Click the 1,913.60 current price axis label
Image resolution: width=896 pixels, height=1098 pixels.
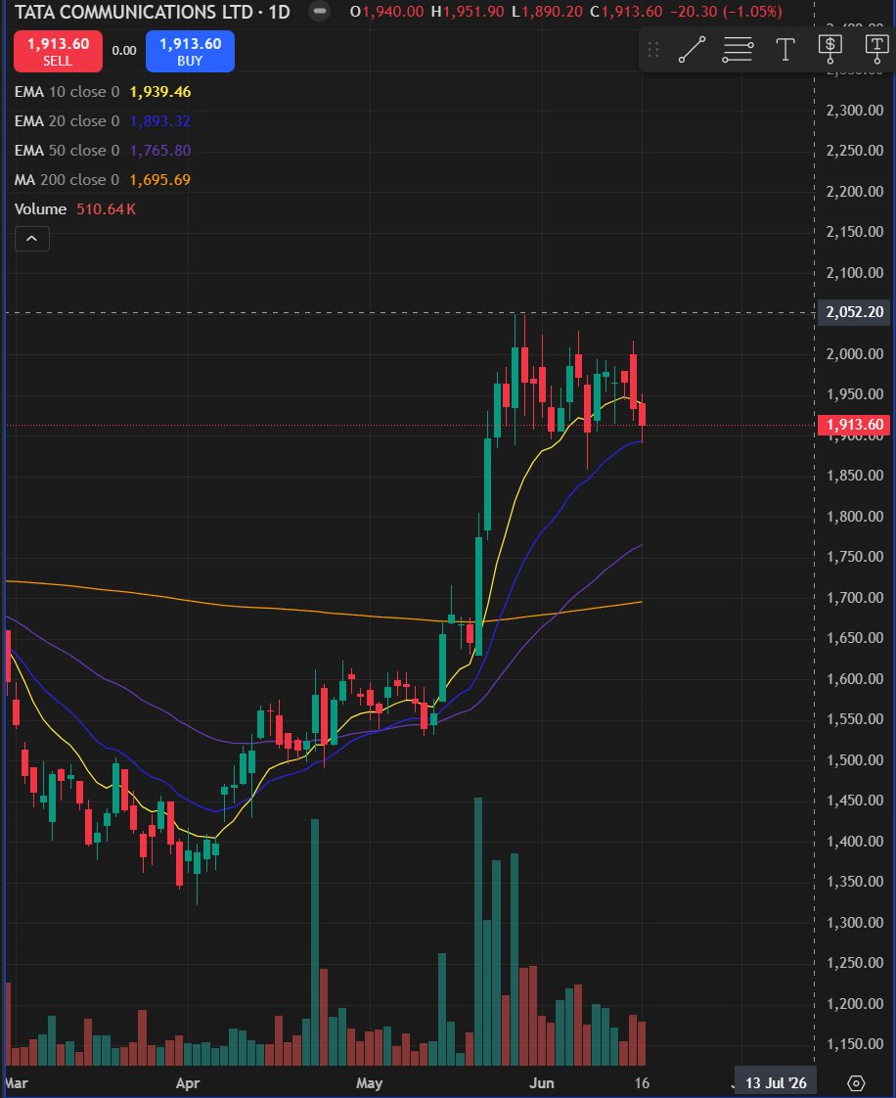pos(854,425)
